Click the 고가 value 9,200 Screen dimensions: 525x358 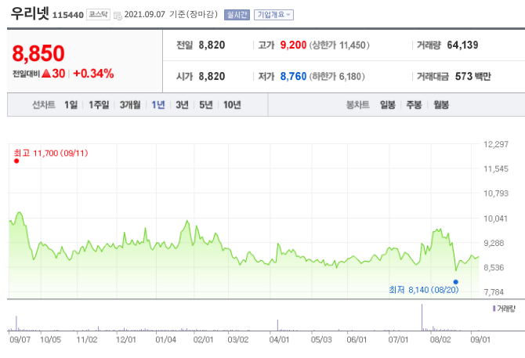pyautogui.click(x=293, y=45)
